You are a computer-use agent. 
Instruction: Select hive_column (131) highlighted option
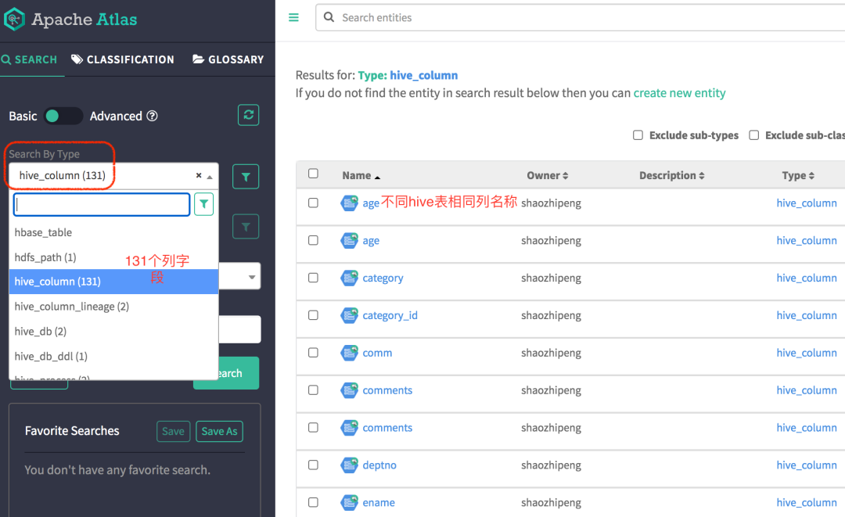(113, 282)
